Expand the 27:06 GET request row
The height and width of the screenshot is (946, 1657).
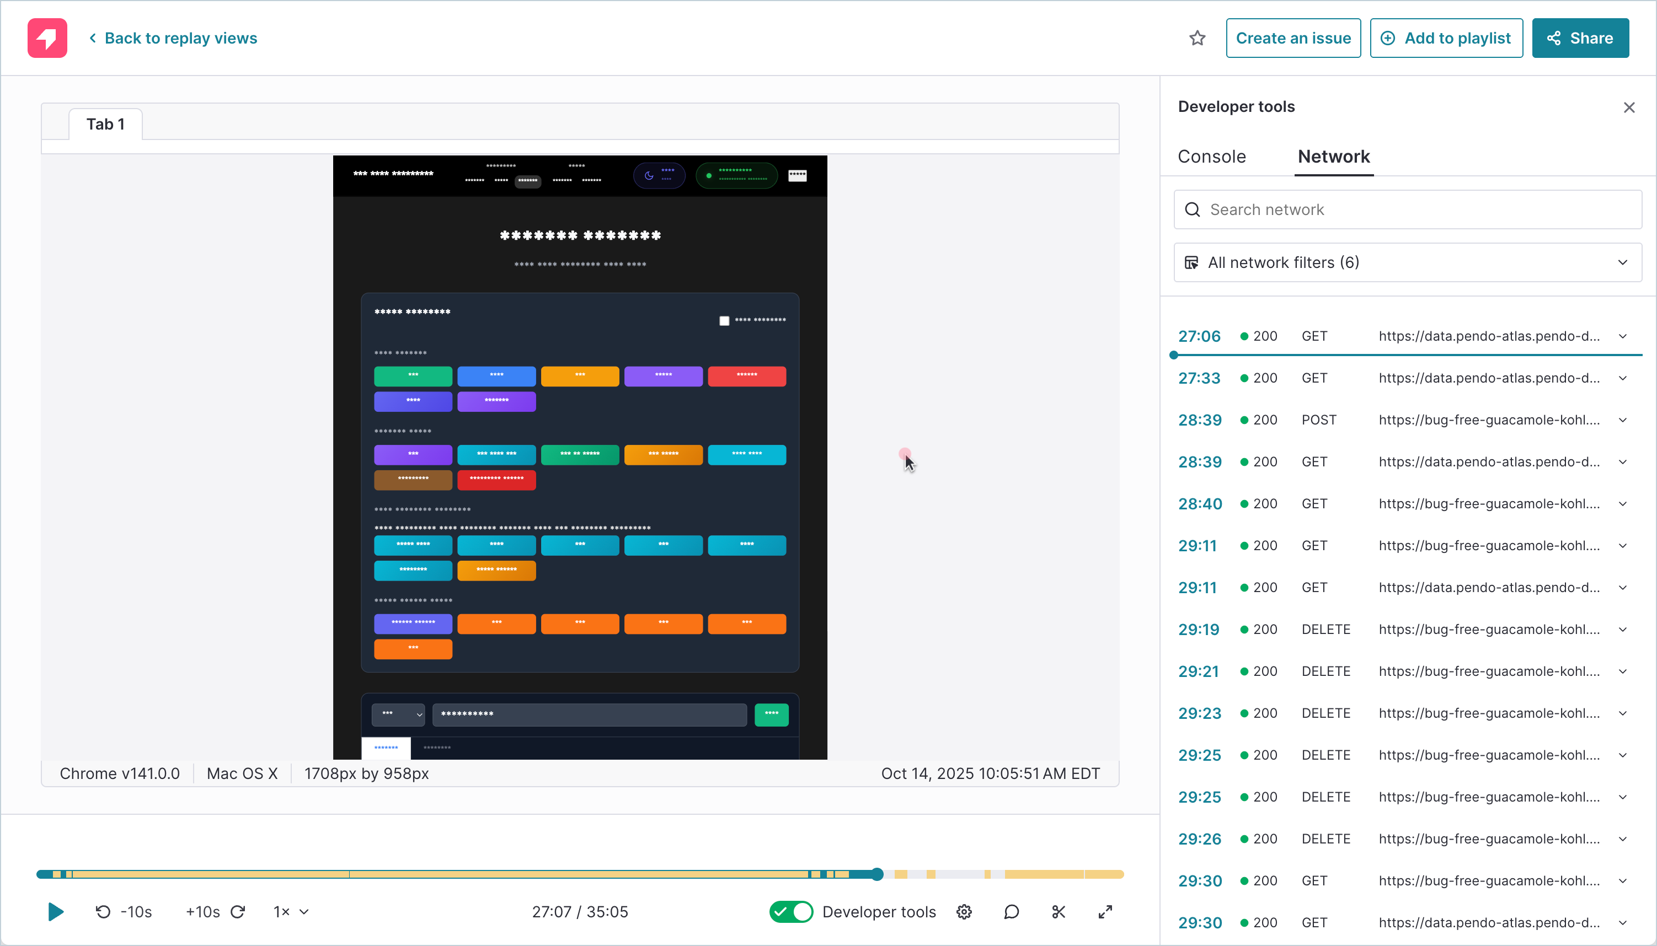(x=1623, y=336)
